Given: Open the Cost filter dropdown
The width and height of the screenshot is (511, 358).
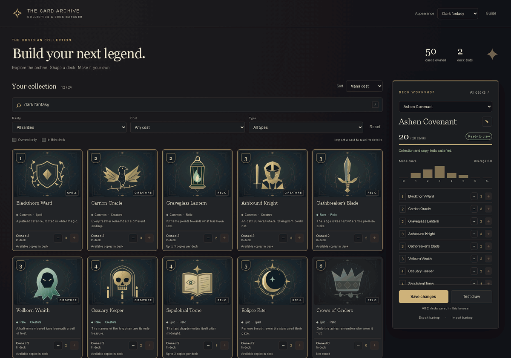Looking at the screenshot, I should point(187,127).
